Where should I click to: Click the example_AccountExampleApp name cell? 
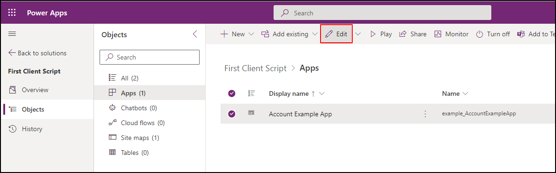tap(479, 114)
